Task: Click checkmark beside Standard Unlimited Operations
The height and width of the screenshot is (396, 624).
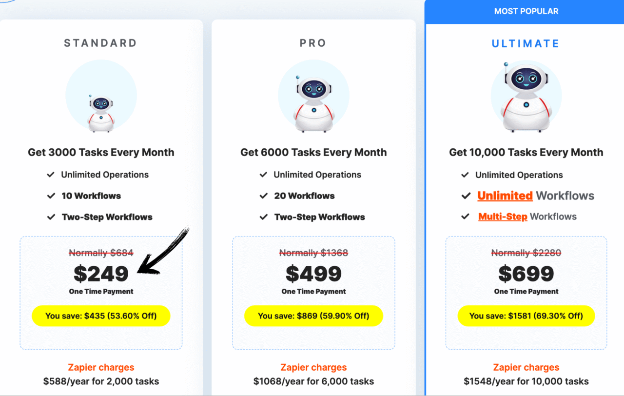Action: point(51,175)
